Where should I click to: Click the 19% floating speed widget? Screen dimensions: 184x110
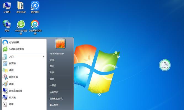165,65
